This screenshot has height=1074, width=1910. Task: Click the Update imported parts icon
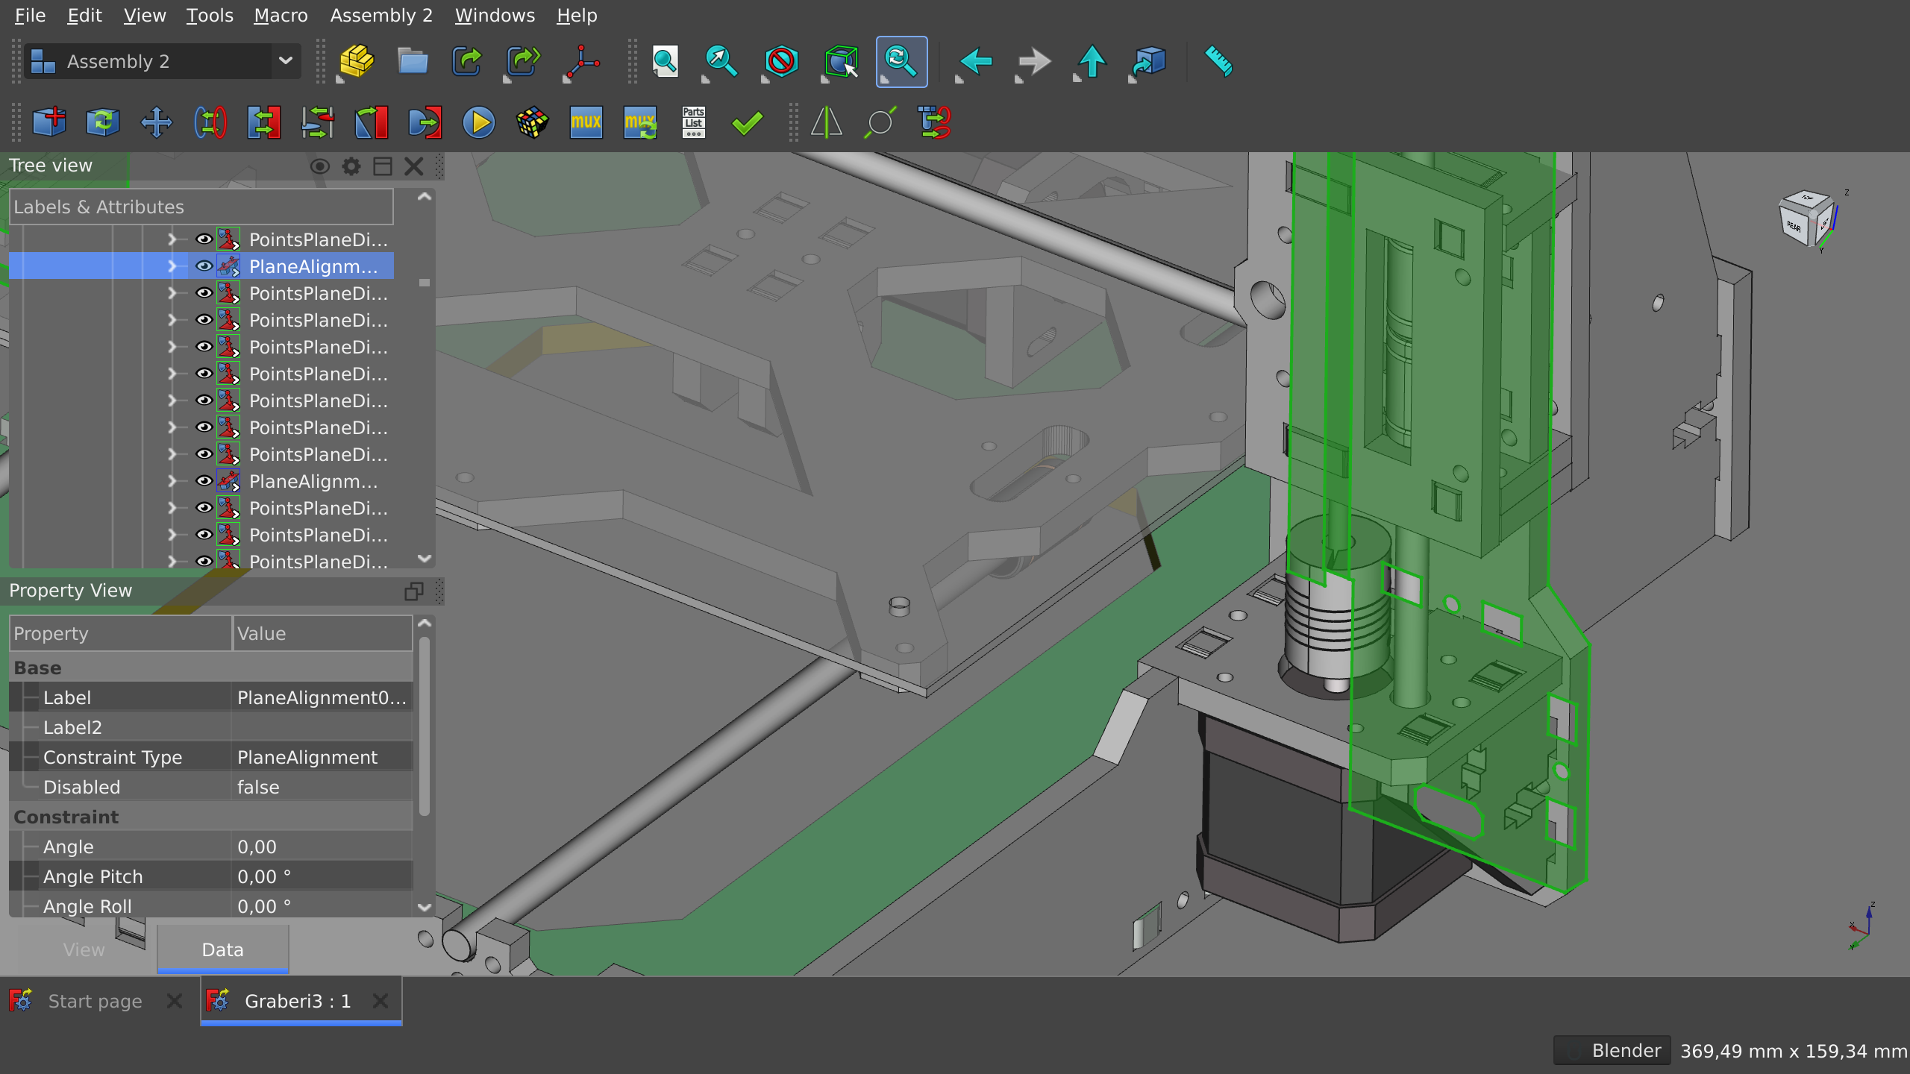pos(103,122)
